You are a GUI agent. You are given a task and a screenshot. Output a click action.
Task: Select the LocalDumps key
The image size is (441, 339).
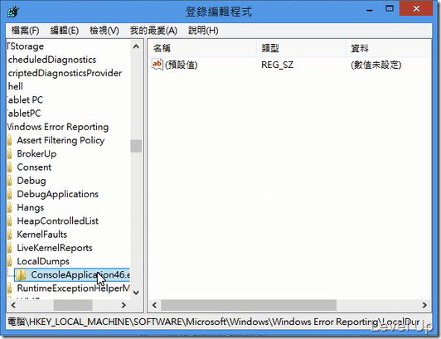coord(43,261)
